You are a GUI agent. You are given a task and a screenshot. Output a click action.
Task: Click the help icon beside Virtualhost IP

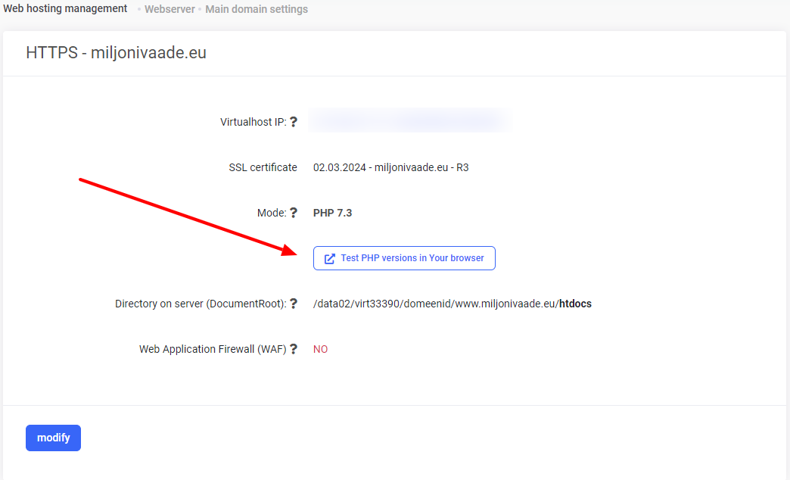pyautogui.click(x=294, y=122)
